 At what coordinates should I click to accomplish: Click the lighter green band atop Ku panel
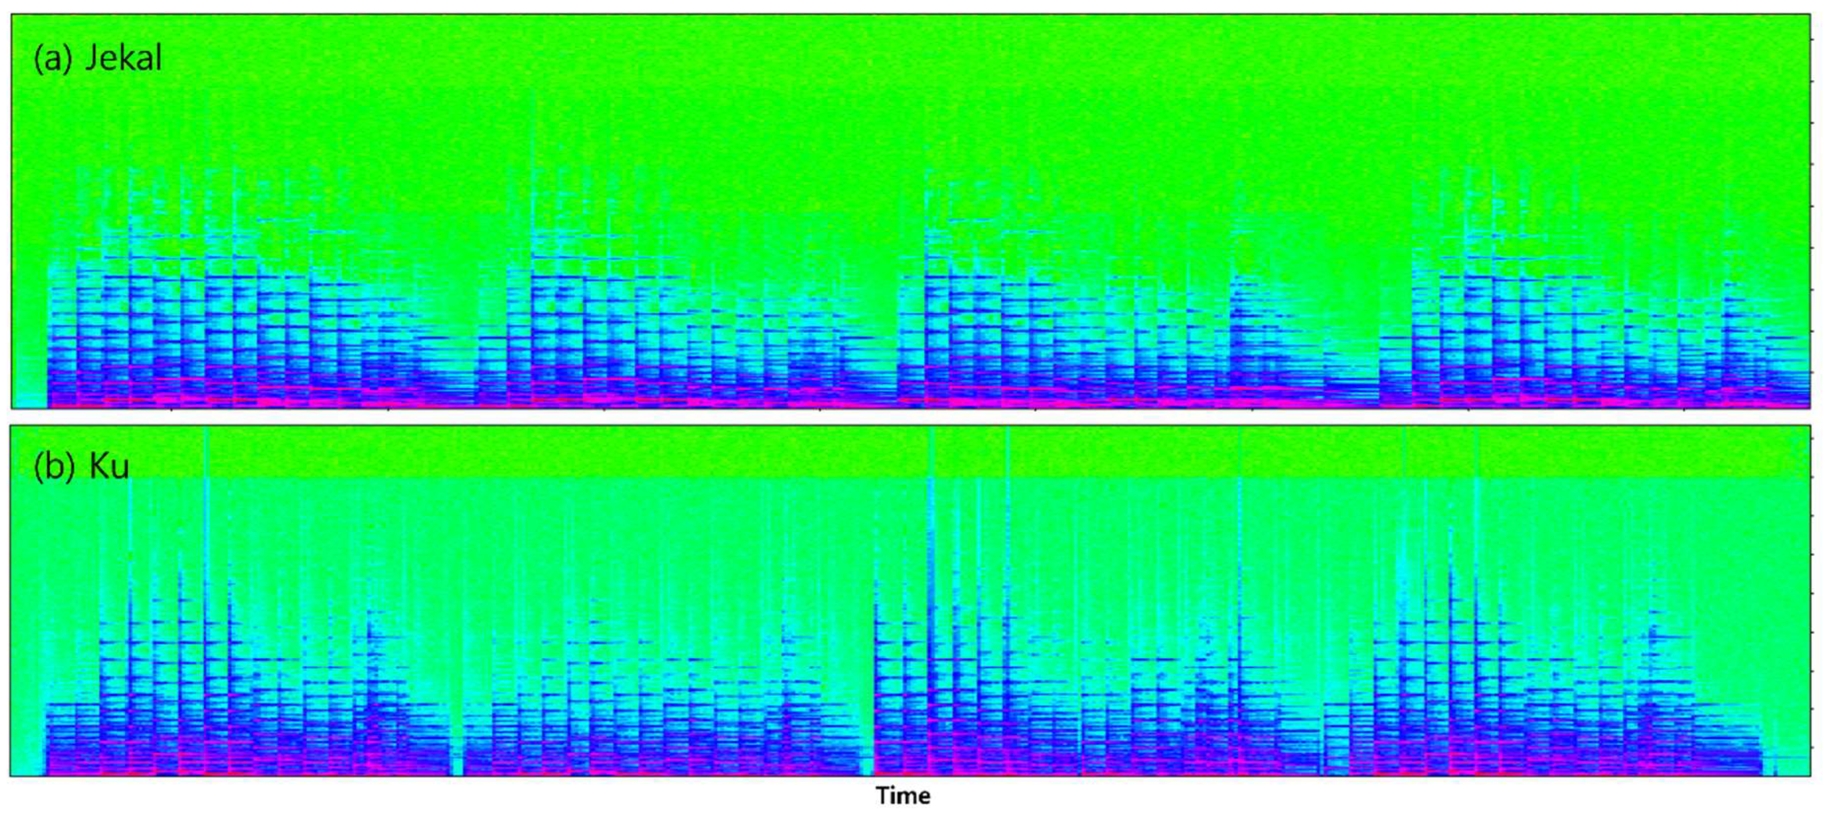click(711, 451)
